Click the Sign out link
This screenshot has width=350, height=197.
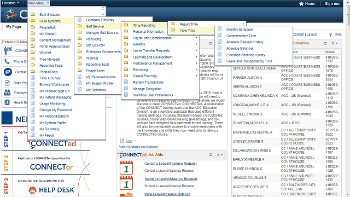coord(332,4)
